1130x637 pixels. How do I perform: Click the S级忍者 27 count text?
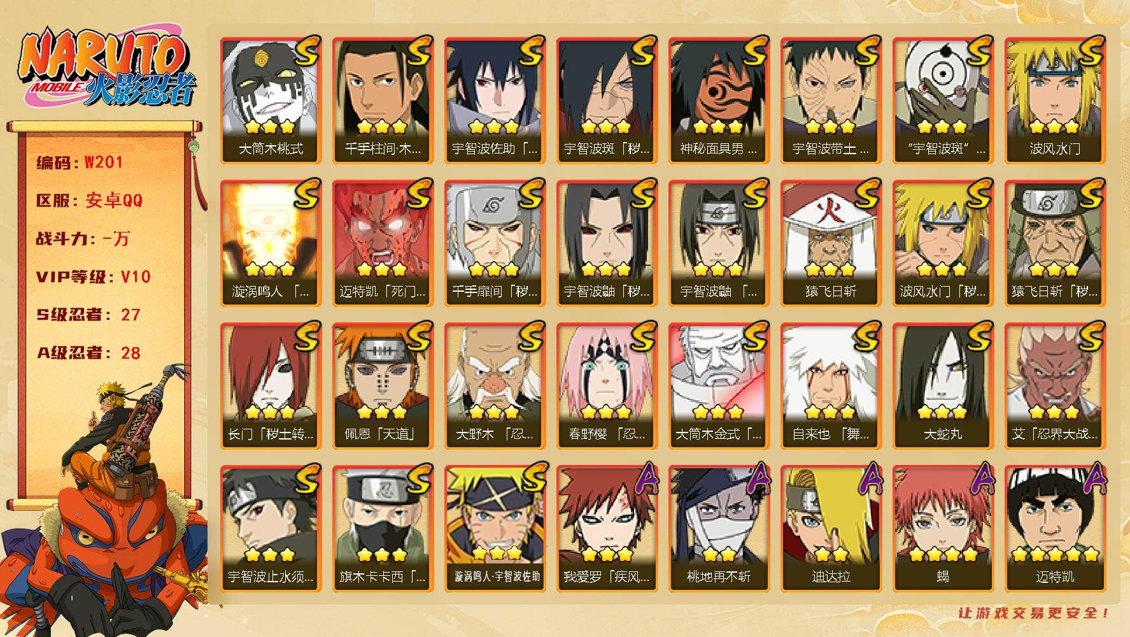pos(88,315)
